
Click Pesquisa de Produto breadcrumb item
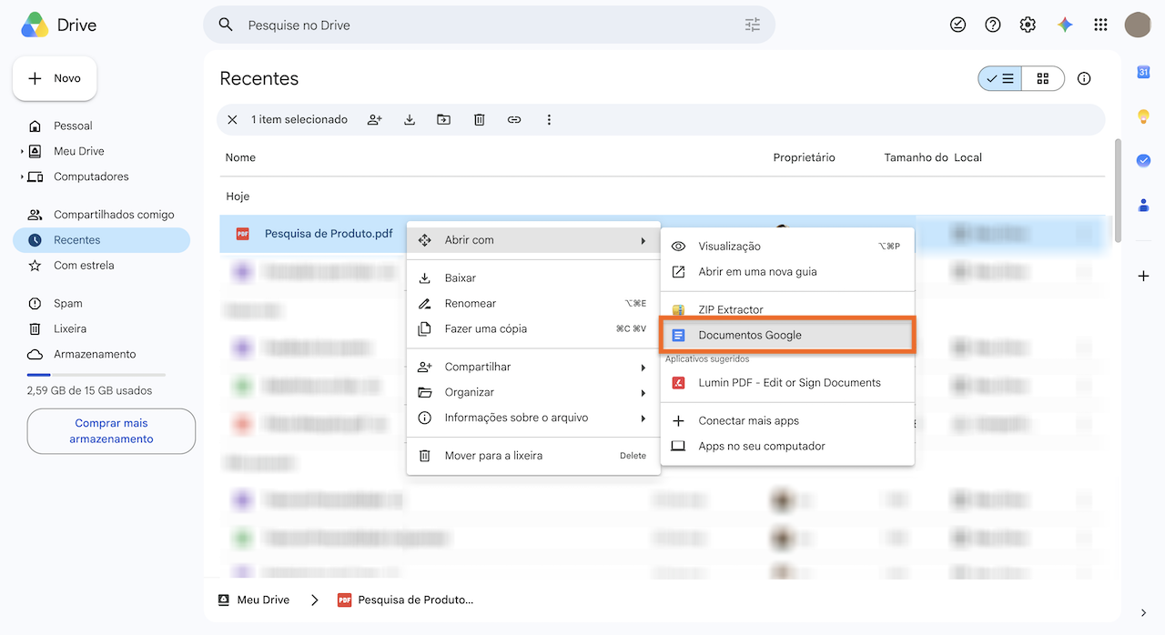(406, 600)
